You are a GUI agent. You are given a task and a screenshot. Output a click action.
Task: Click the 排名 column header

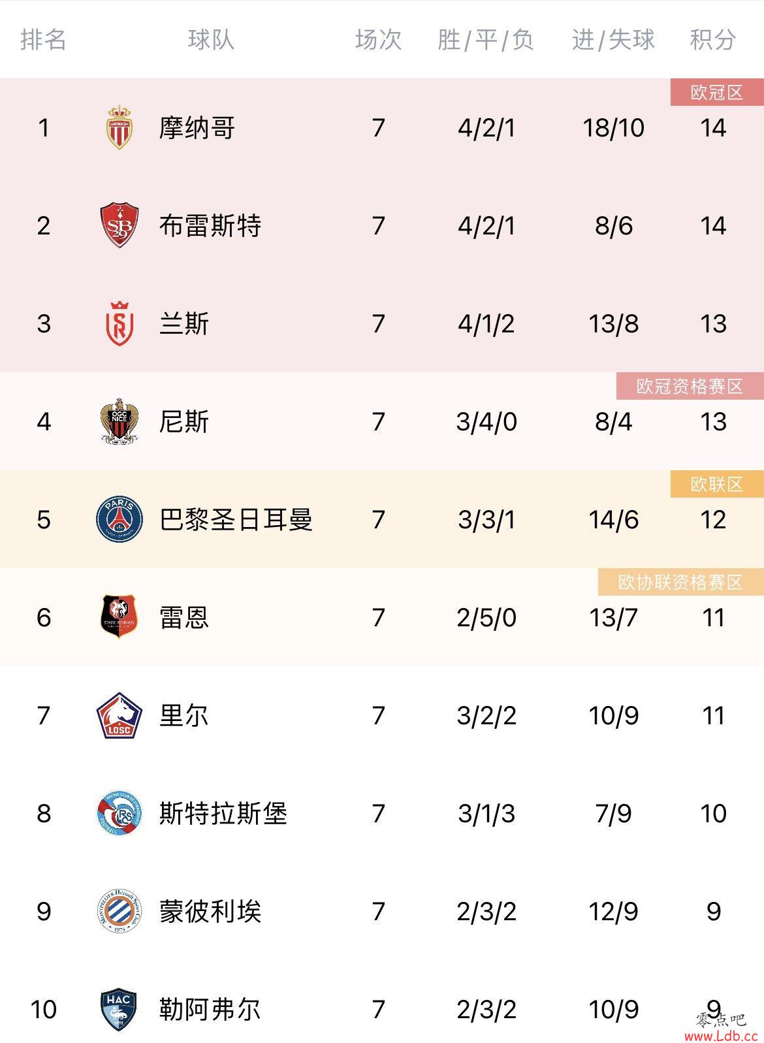pyautogui.click(x=43, y=39)
